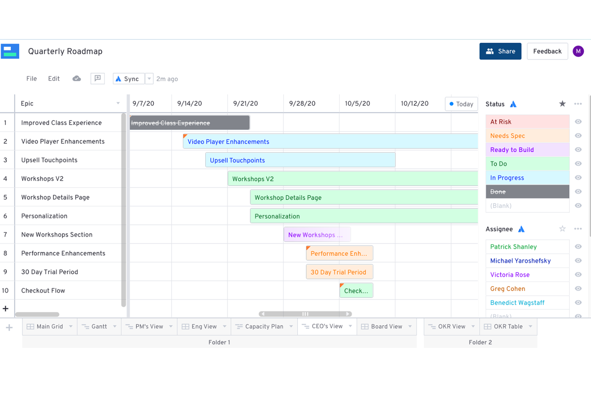Image resolution: width=591 pixels, height=394 pixels.
Task: Toggle visibility for Patrick Shanley
Action: pyautogui.click(x=578, y=247)
